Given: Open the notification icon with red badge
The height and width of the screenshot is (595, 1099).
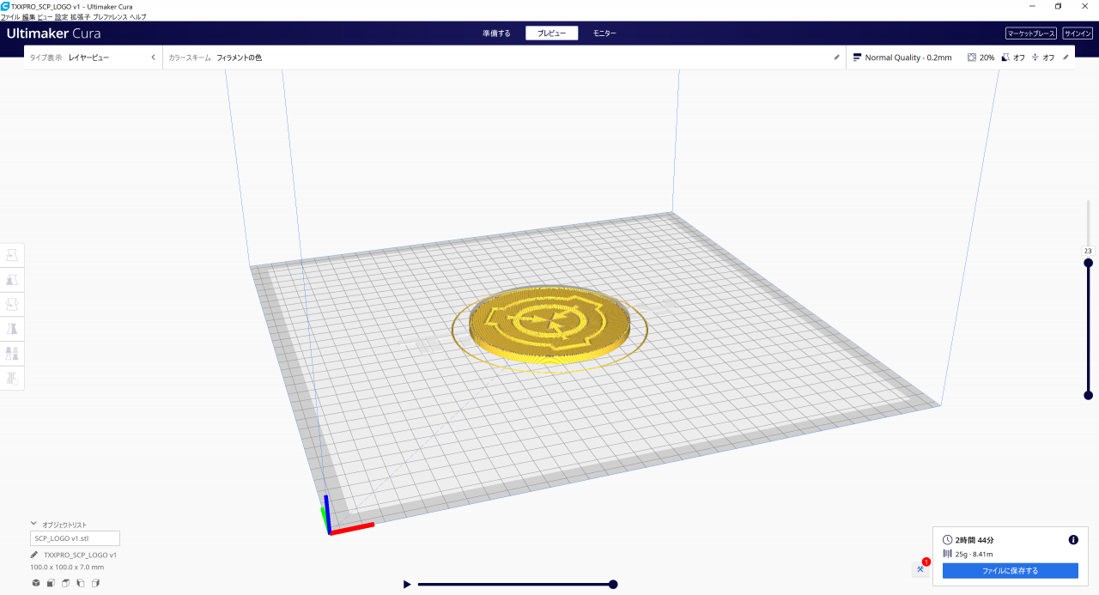Looking at the screenshot, I should (x=920, y=568).
